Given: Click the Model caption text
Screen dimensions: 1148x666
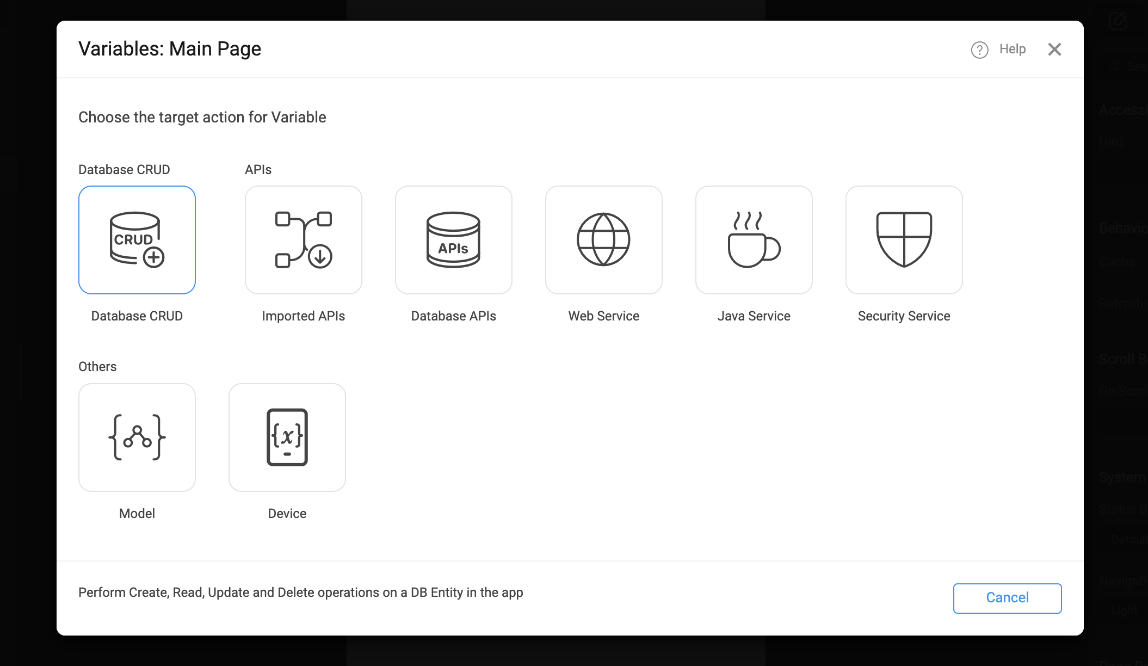Looking at the screenshot, I should (137, 514).
